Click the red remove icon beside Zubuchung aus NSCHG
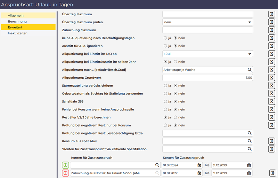278x178 pixels. 65,173
